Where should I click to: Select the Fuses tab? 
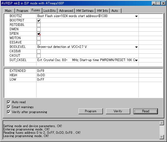[36, 10]
